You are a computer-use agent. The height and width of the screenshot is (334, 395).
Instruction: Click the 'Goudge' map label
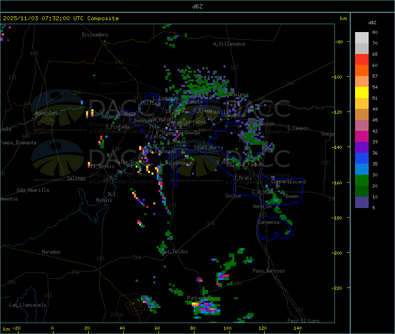(192, 133)
